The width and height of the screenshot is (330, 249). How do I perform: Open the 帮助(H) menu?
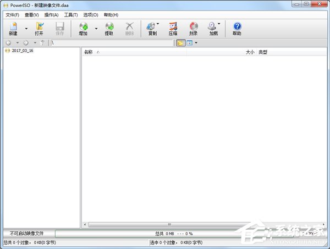click(111, 15)
